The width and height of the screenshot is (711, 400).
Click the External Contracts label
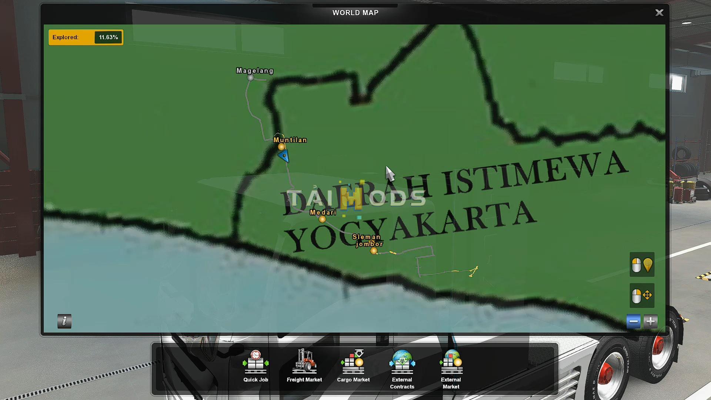(402, 383)
